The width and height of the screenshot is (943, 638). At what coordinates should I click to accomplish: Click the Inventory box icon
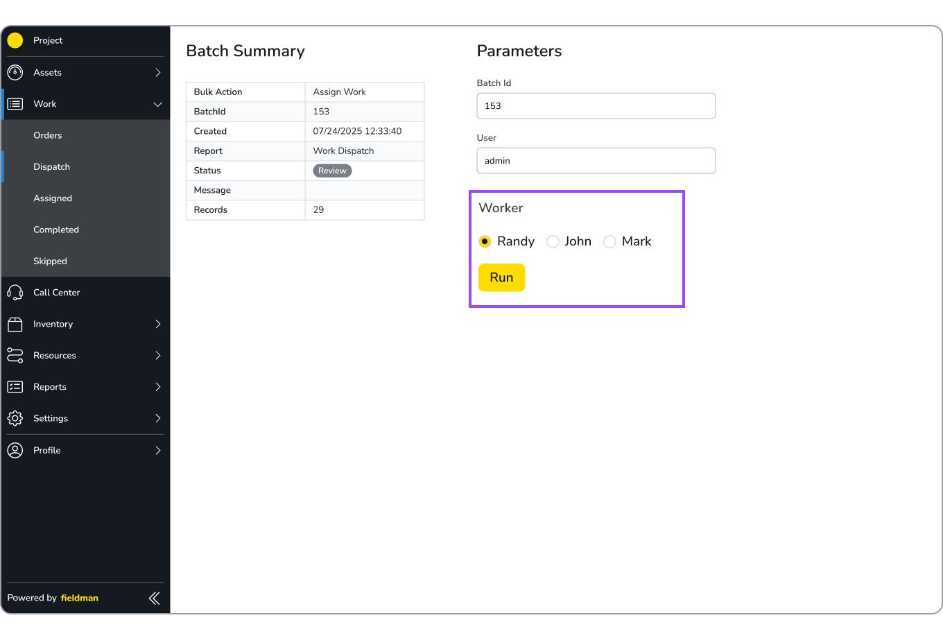[x=15, y=324]
